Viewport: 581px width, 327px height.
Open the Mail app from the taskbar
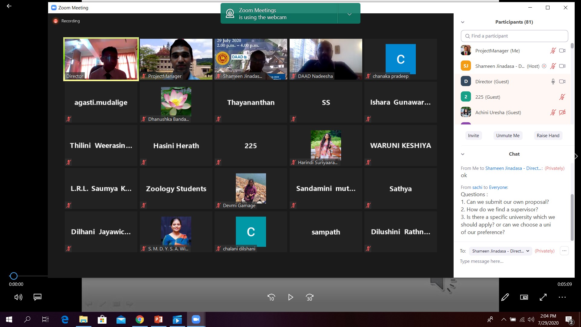tap(121, 319)
